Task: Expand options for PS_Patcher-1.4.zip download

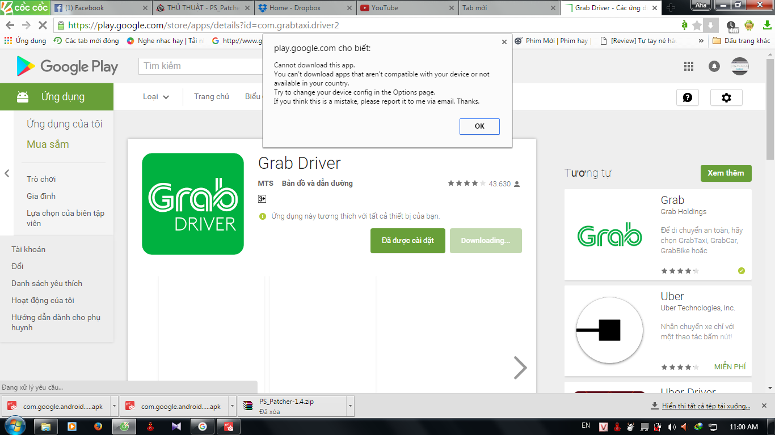Action: pos(350,406)
